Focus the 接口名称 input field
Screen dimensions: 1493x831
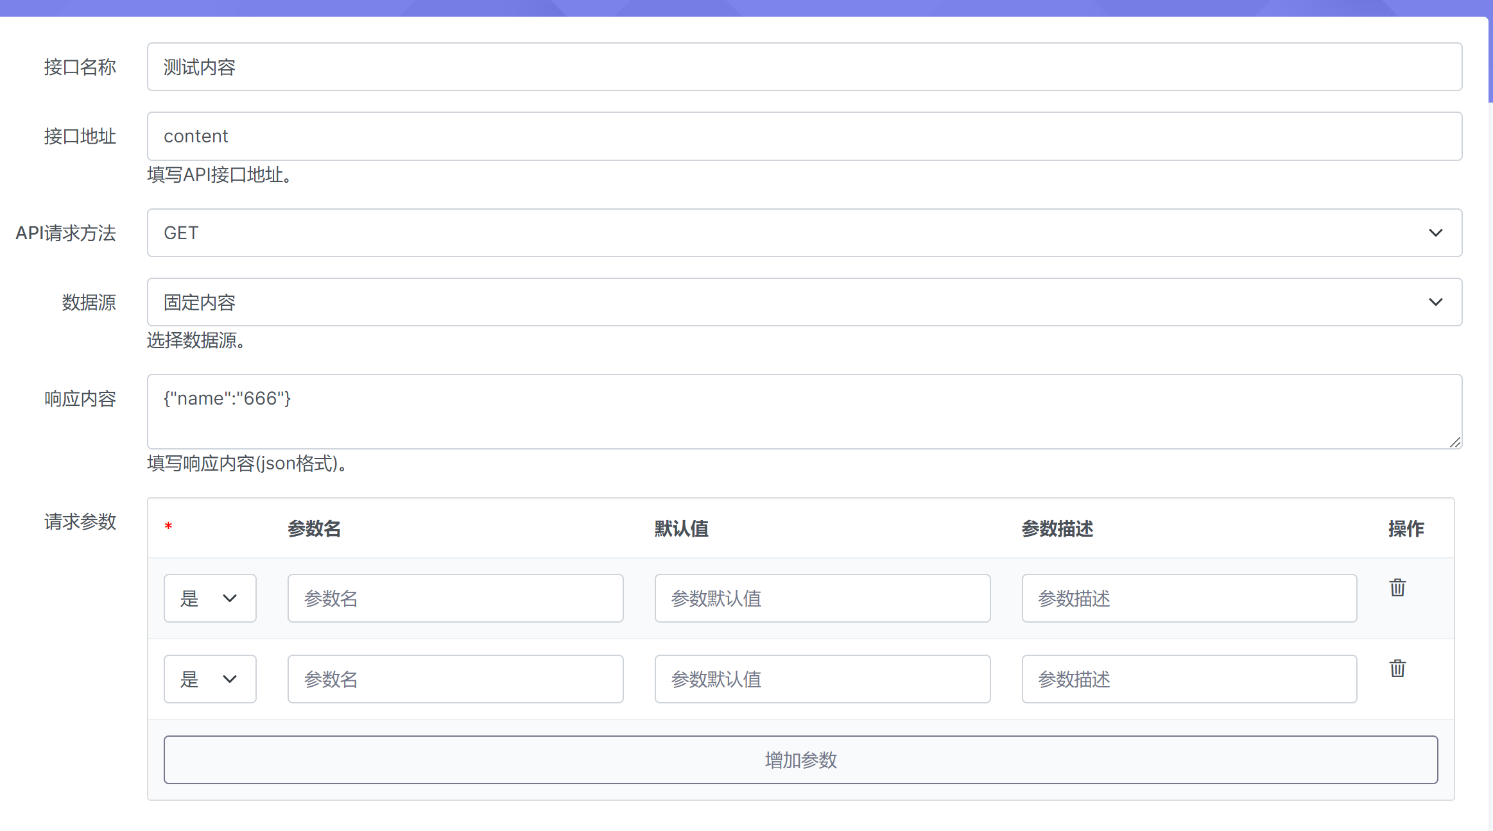(804, 67)
